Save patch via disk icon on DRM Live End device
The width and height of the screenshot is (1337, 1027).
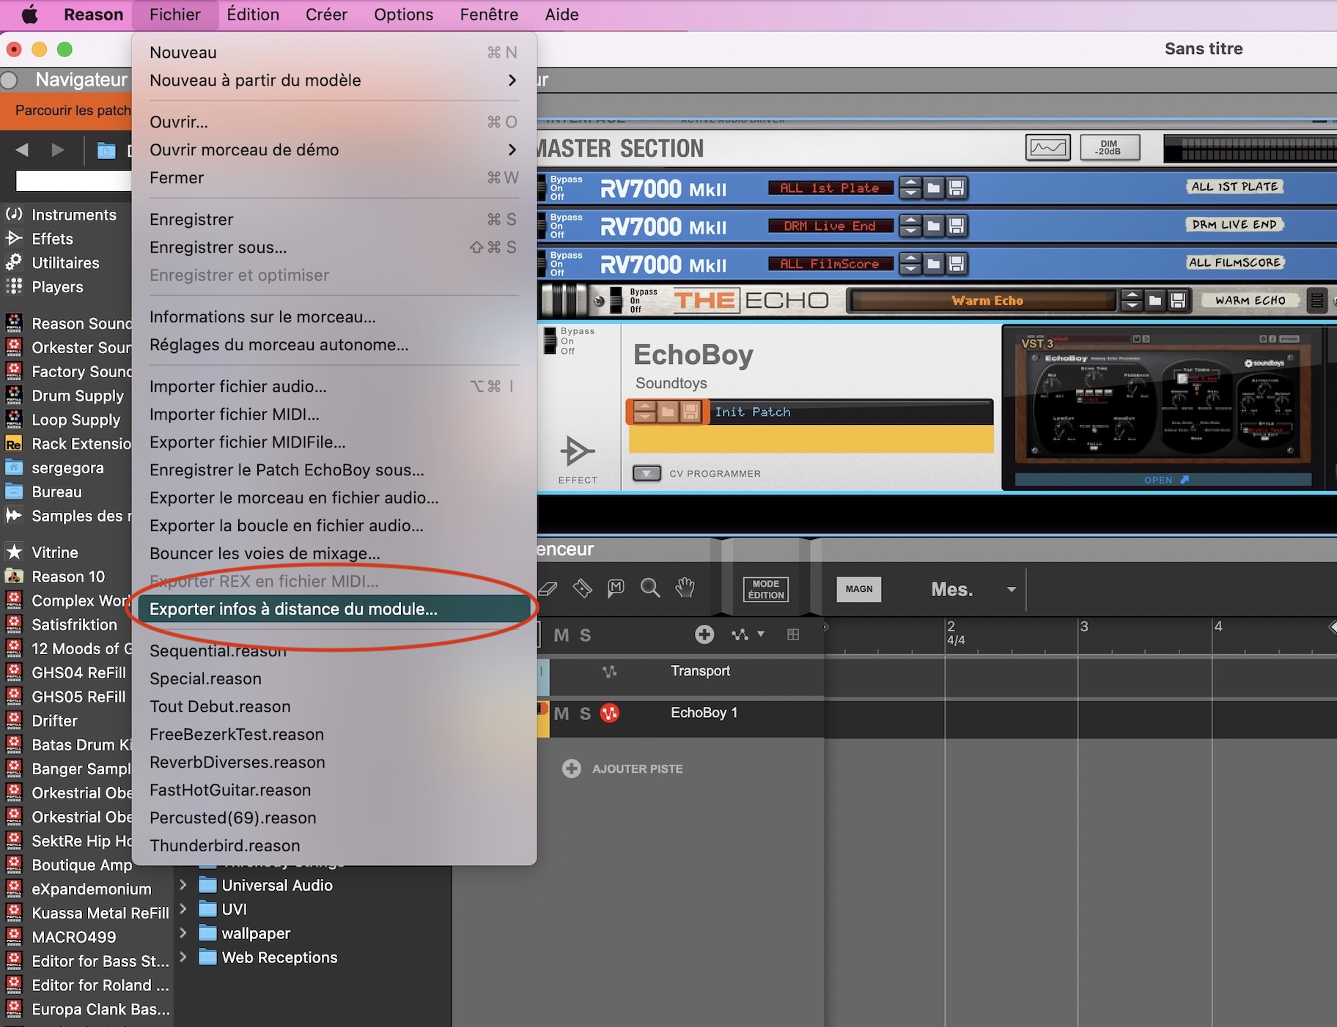coord(957,226)
